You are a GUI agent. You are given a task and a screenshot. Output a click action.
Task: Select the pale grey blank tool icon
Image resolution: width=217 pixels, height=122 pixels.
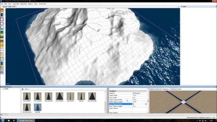point(2,50)
